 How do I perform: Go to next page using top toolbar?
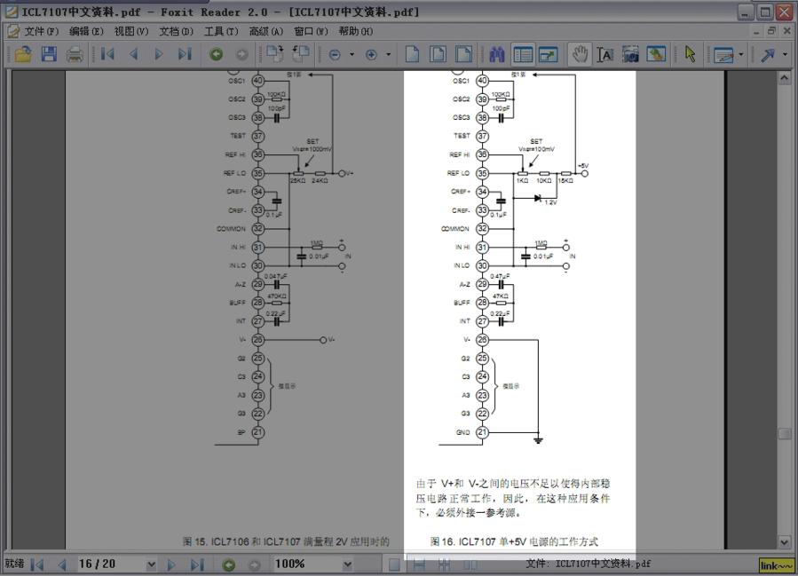point(158,54)
